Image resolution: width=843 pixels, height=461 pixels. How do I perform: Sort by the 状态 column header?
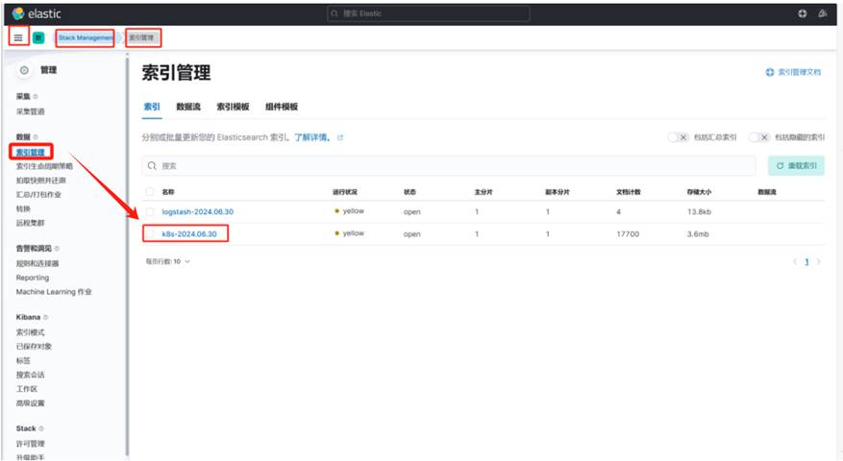[409, 192]
